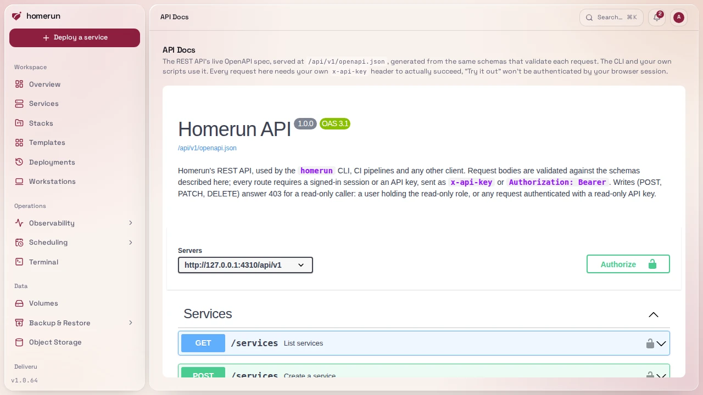Click the Volumes drive icon
Image resolution: width=703 pixels, height=395 pixels.
[19, 303]
